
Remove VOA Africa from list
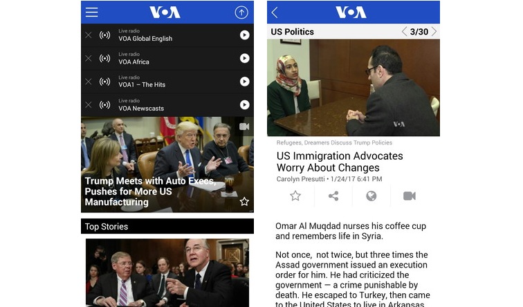point(89,58)
